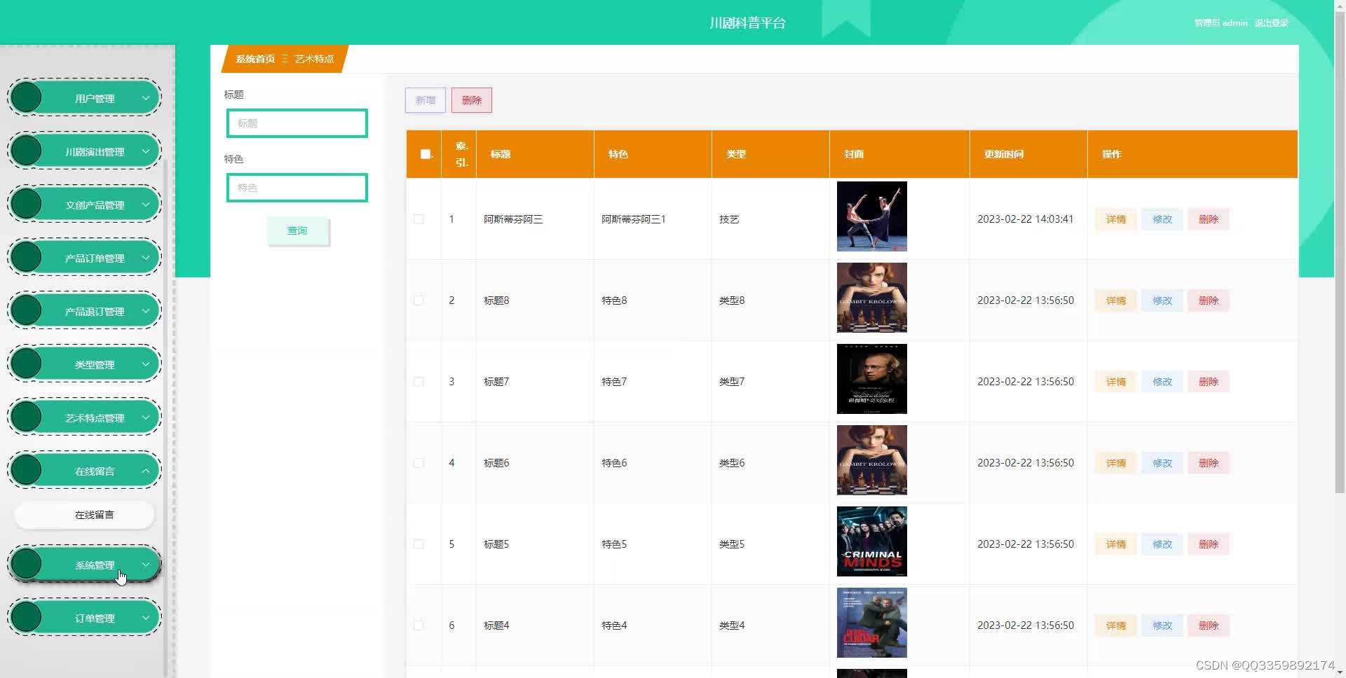Click the dark green circle icon beside 类型管理

point(27,364)
